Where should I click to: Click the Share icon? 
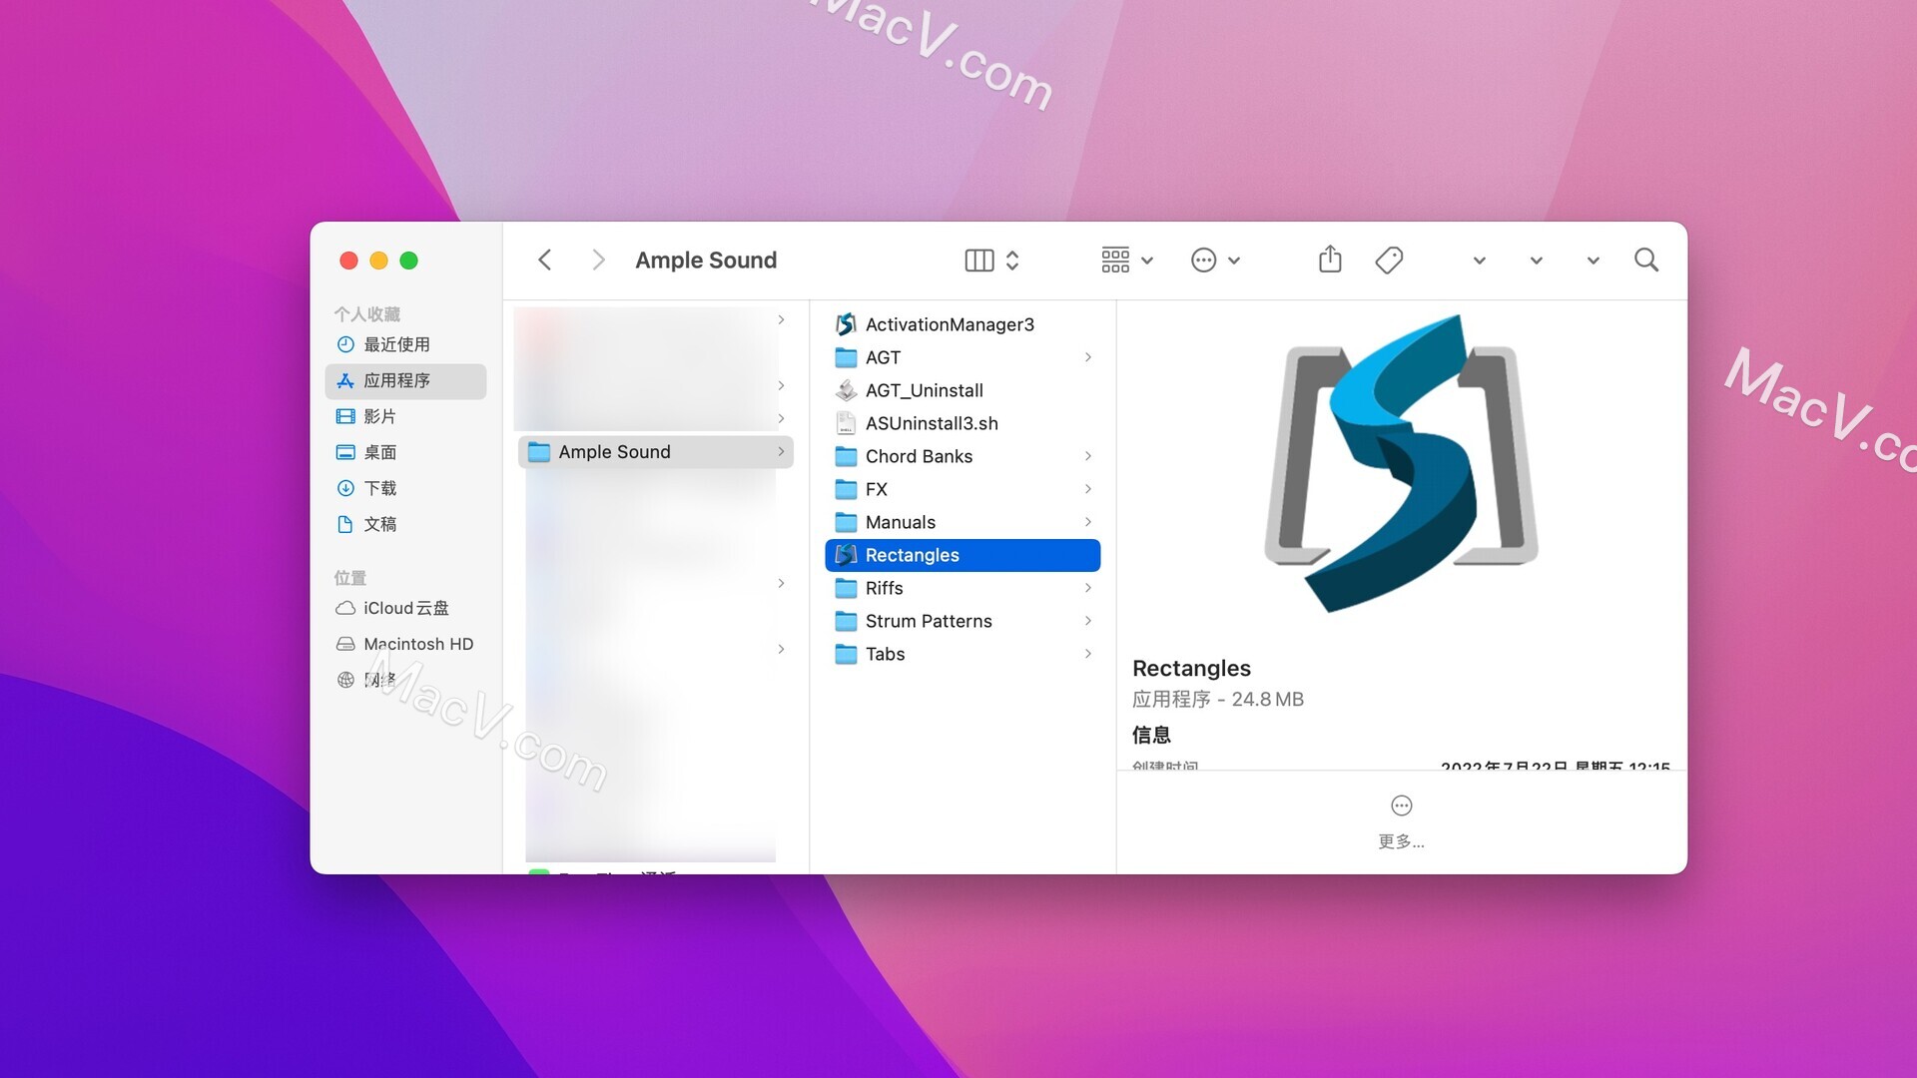pyautogui.click(x=1330, y=260)
